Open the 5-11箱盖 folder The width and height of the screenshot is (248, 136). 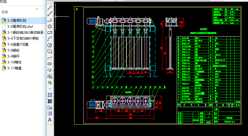pyautogui.click(x=14, y=68)
